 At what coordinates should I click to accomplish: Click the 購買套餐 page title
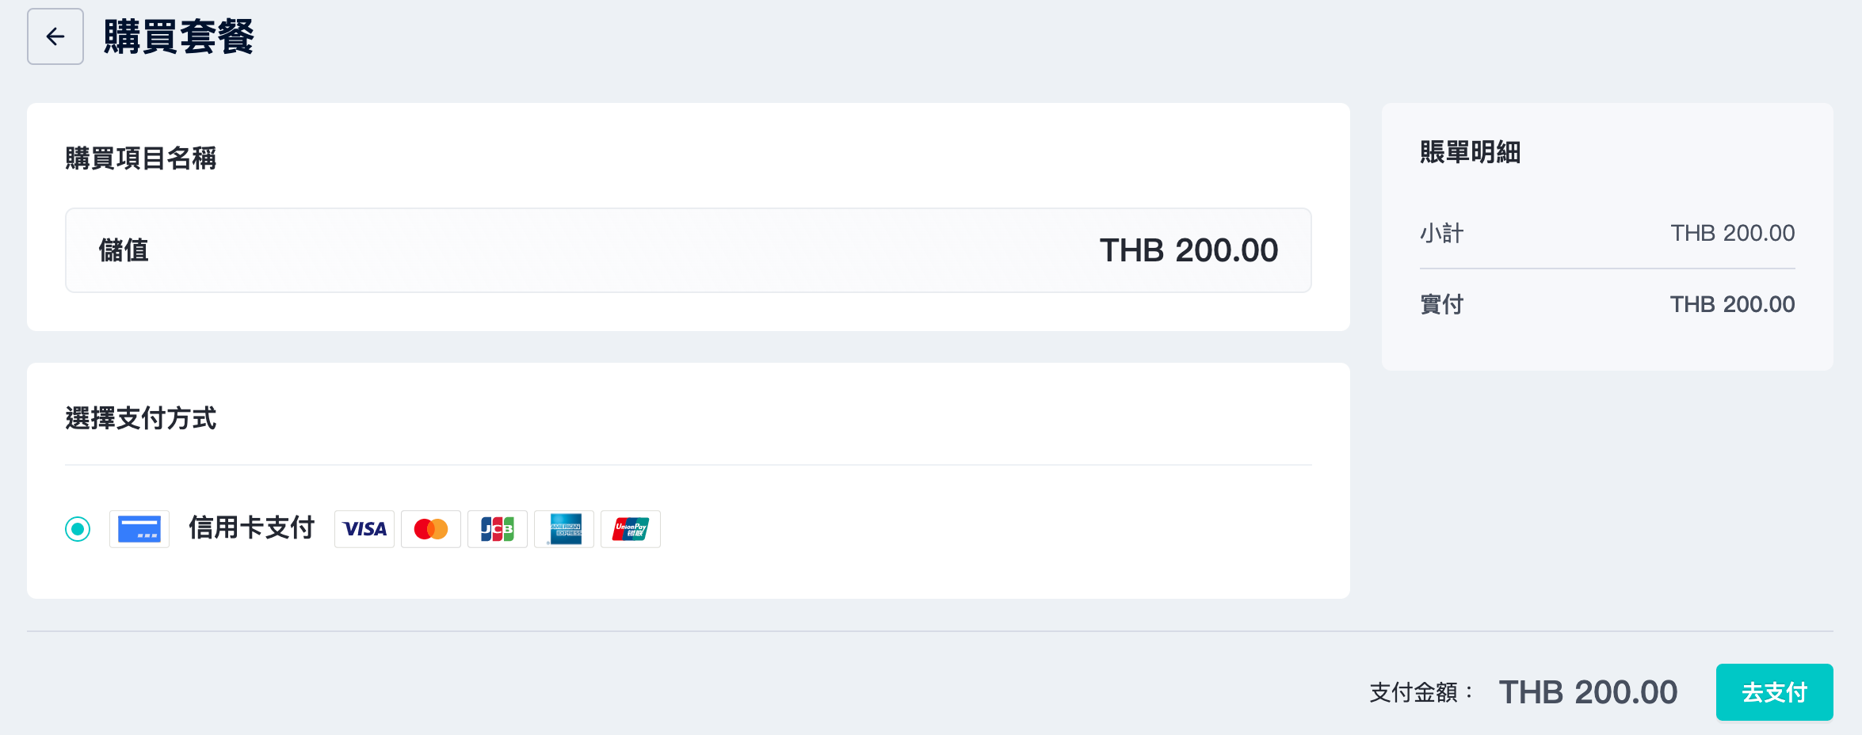(x=179, y=36)
